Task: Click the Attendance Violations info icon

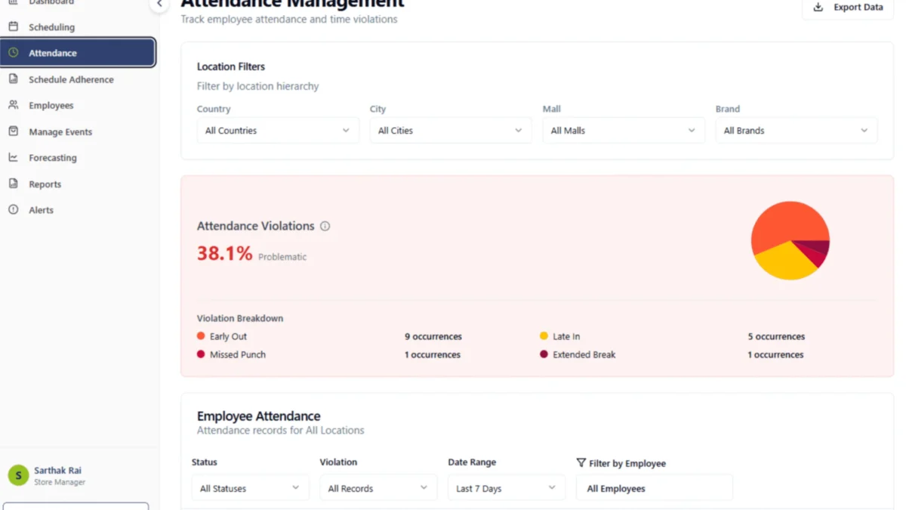Action: click(x=325, y=226)
